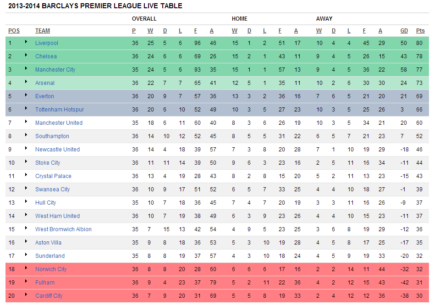Open the Everton team page link
The image size is (434, 306).
tap(44, 96)
